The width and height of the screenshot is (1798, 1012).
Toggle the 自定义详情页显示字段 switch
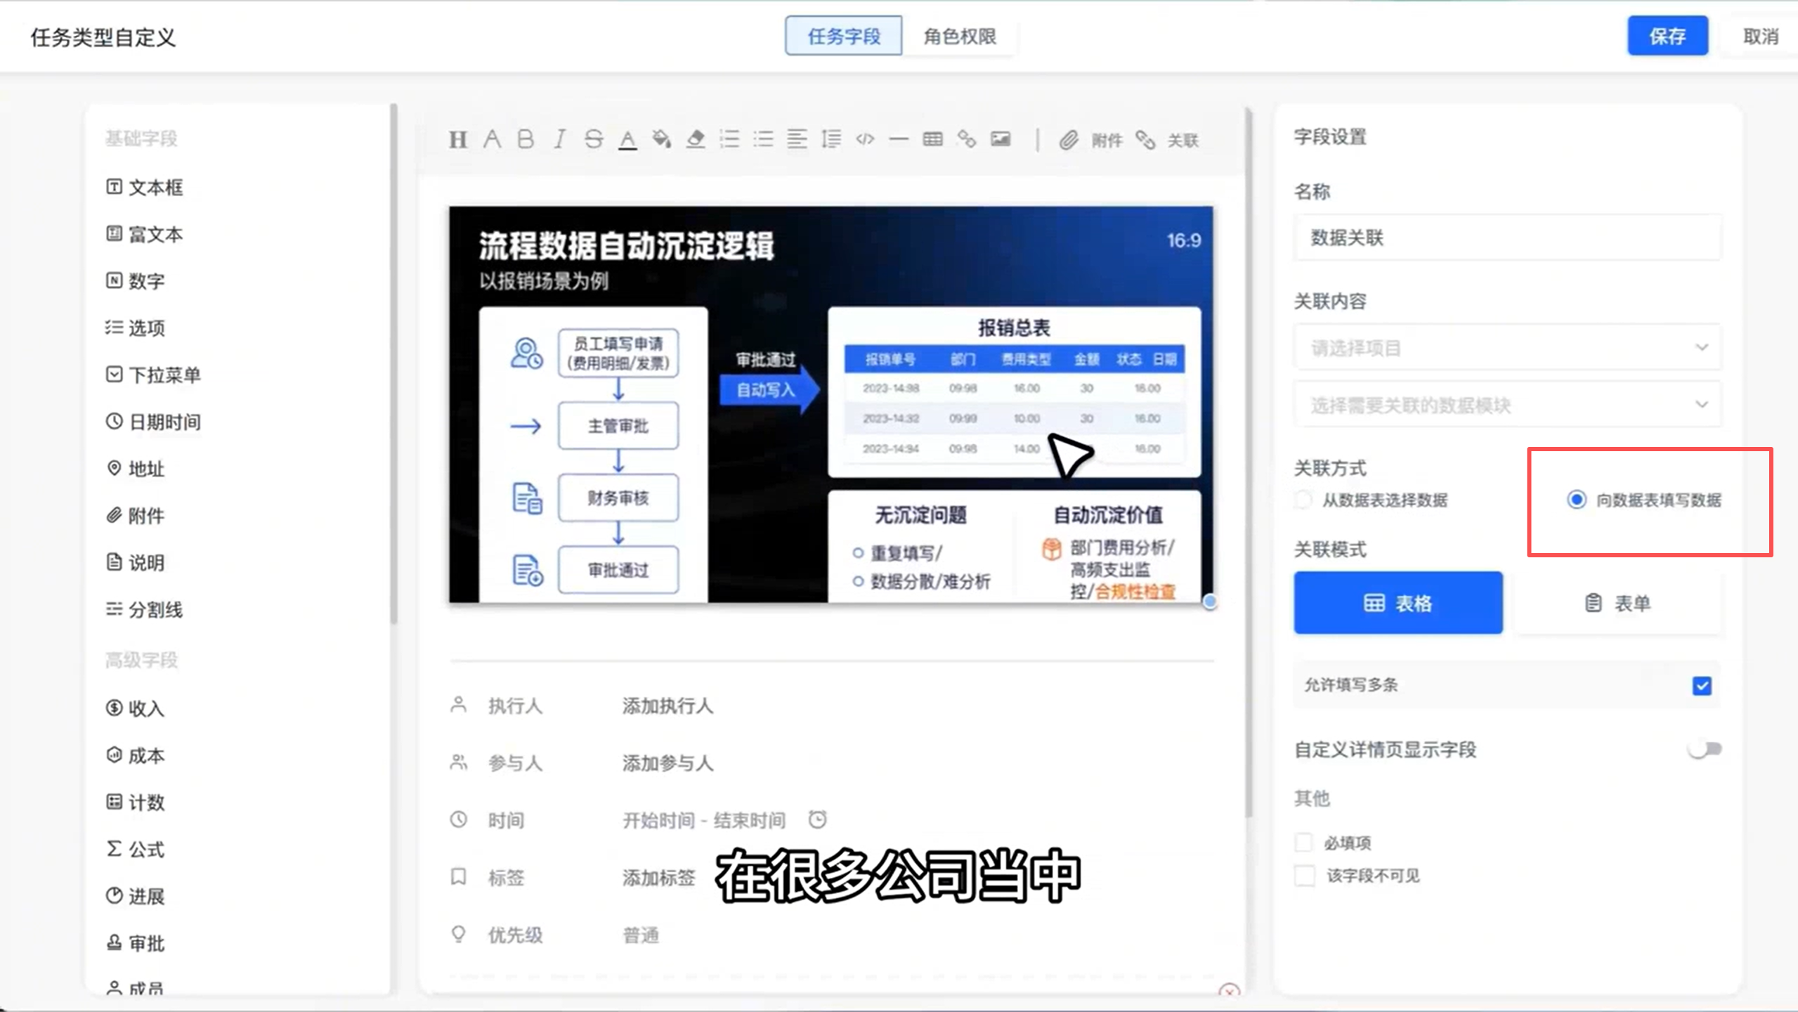tap(1705, 749)
